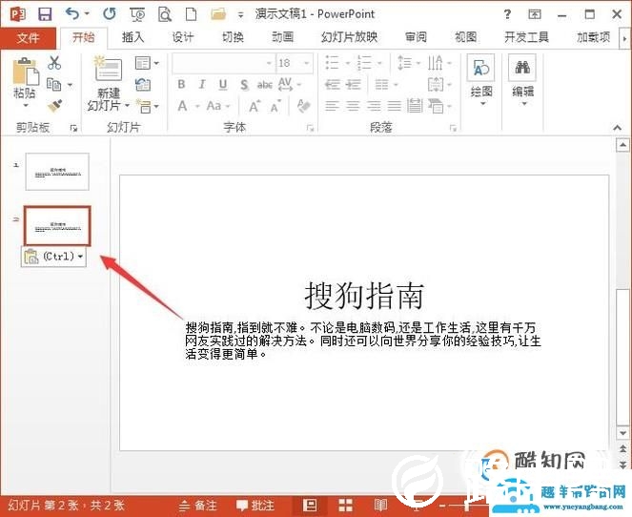632x517 pixels.
Task: Toggle bold formatting
Action: click(181, 84)
